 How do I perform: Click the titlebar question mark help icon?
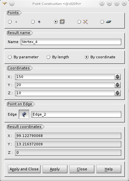pos(102,4)
